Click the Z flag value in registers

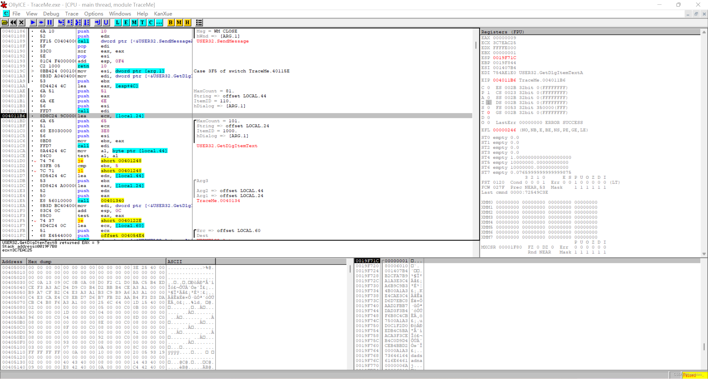point(488,102)
